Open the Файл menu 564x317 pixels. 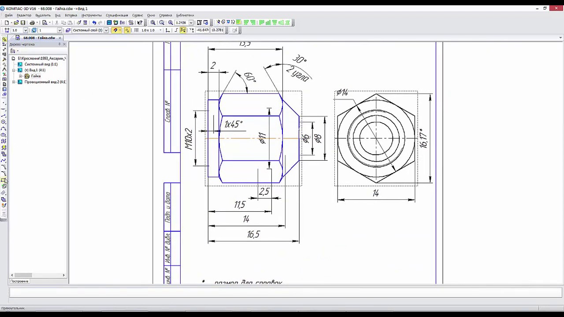pos(9,15)
